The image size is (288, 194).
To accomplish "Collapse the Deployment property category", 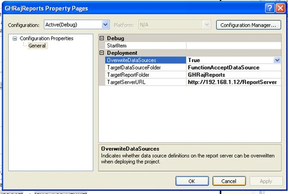I will 102,53.
